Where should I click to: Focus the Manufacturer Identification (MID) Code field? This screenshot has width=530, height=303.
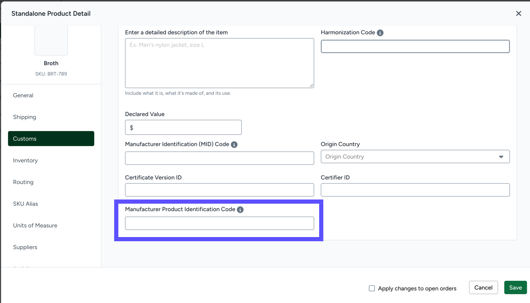tap(219, 158)
